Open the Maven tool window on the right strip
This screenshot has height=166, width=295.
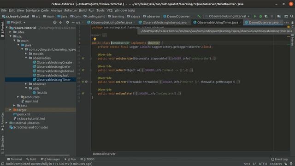pos(292,40)
